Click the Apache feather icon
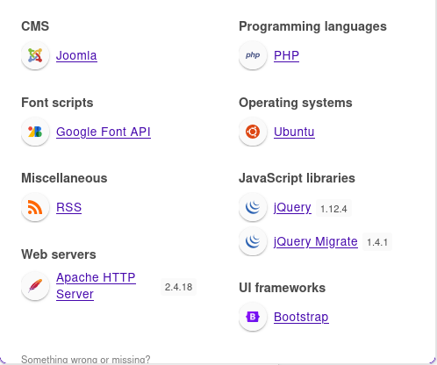Screen dimensions: 437x365 click(x=35, y=286)
